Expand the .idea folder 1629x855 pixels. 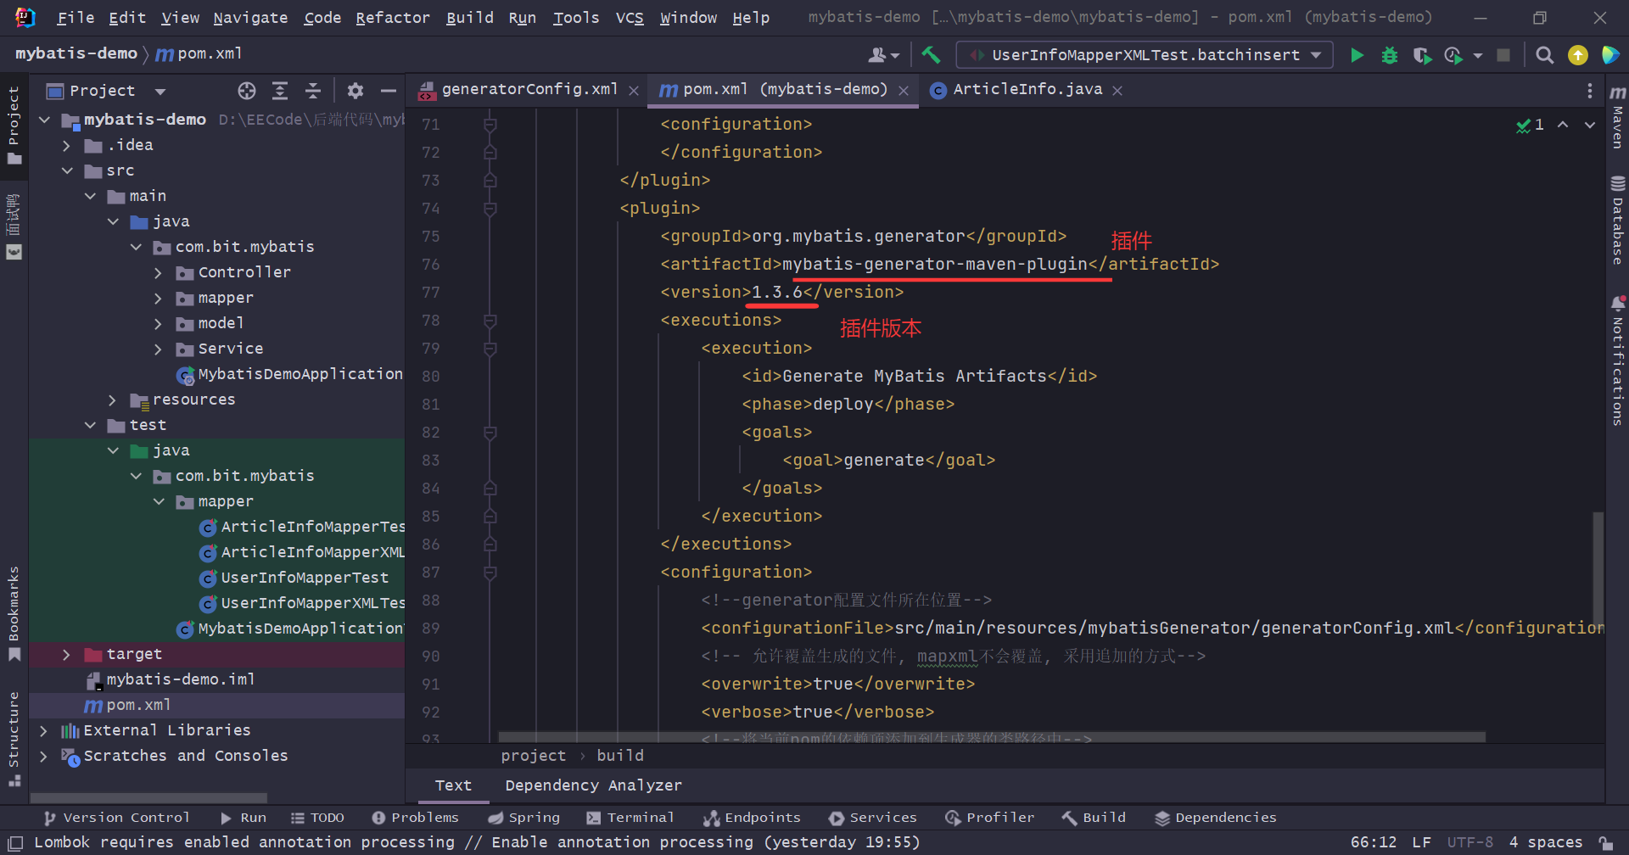coord(66,146)
